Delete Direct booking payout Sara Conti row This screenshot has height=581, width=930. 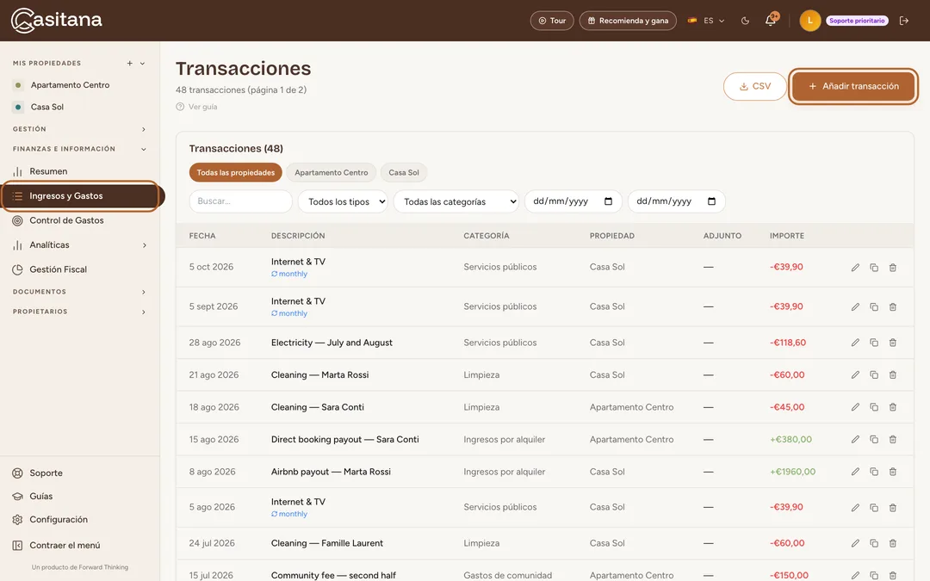(893, 439)
